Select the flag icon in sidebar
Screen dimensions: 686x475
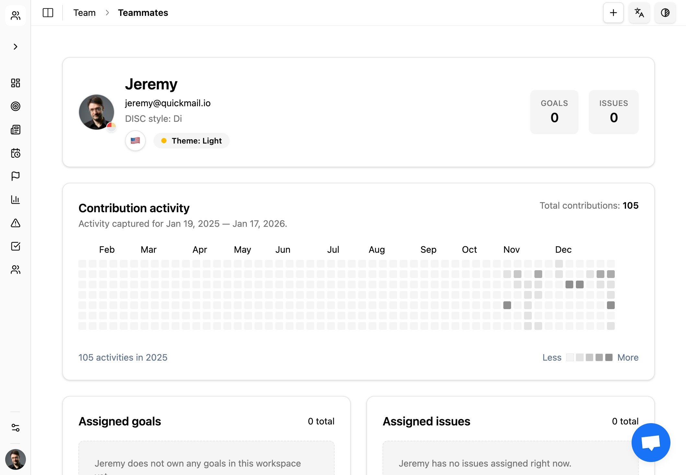(x=16, y=176)
